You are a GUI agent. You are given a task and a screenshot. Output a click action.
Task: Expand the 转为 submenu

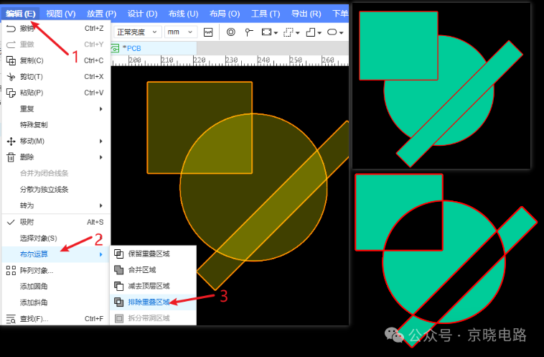coord(56,205)
